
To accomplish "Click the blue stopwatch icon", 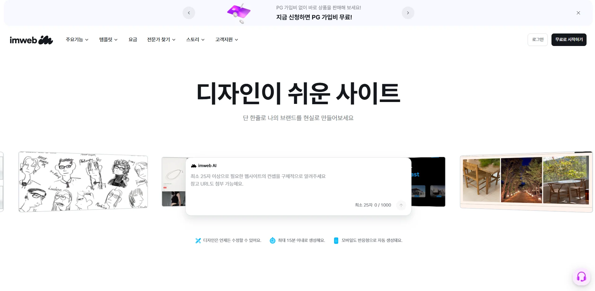I will pyautogui.click(x=272, y=241).
